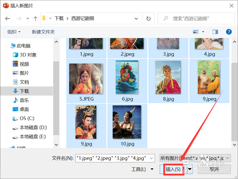Select the 3.jpg thumbnail
The width and height of the screenshot is (238, 179).
coord(168,48)
